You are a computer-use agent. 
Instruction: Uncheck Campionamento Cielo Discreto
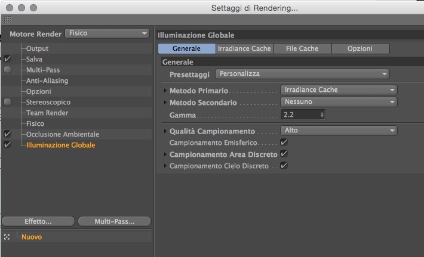(x=284, y=165)
